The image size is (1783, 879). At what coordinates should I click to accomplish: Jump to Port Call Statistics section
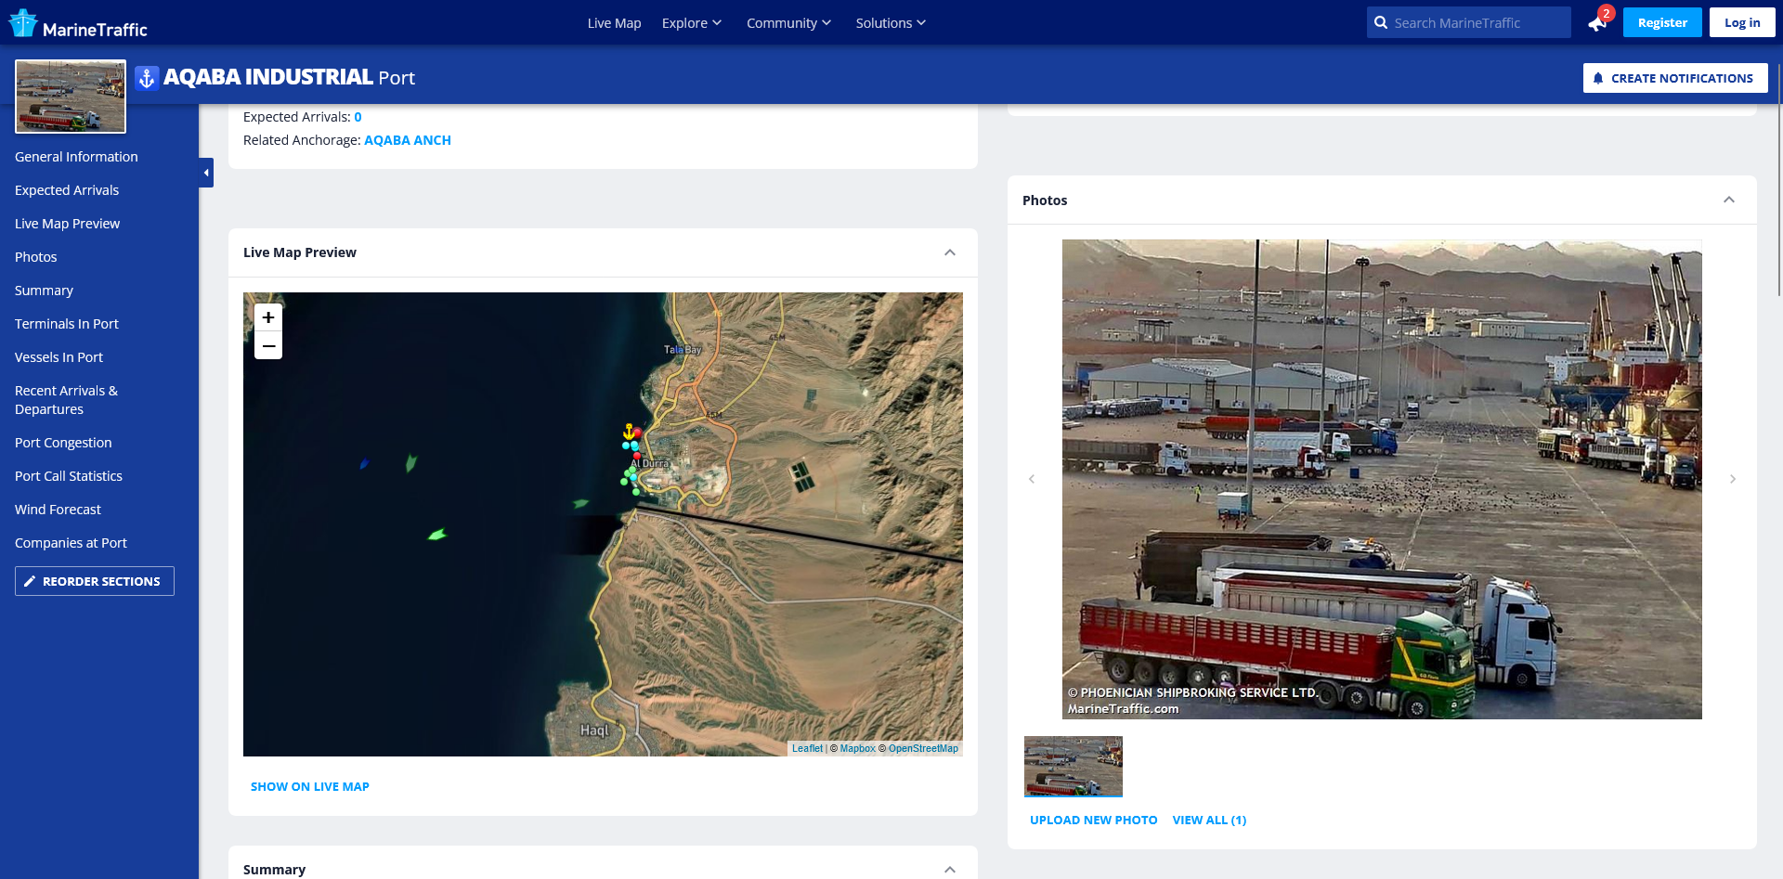pyautogui.click(x=69, y=476)
